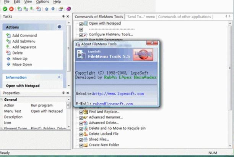
Task: Close the About FileMenu Tools dialog
Action: click(152, 43)
